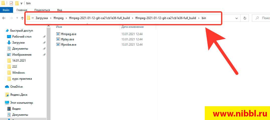Switch to the Главная tab
This screenshot has width=270, height=120.
(x=22, y=10)
